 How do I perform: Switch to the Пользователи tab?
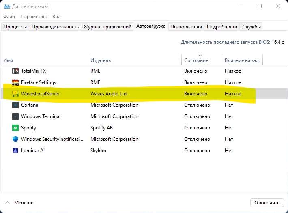click(x=186, y=27)
